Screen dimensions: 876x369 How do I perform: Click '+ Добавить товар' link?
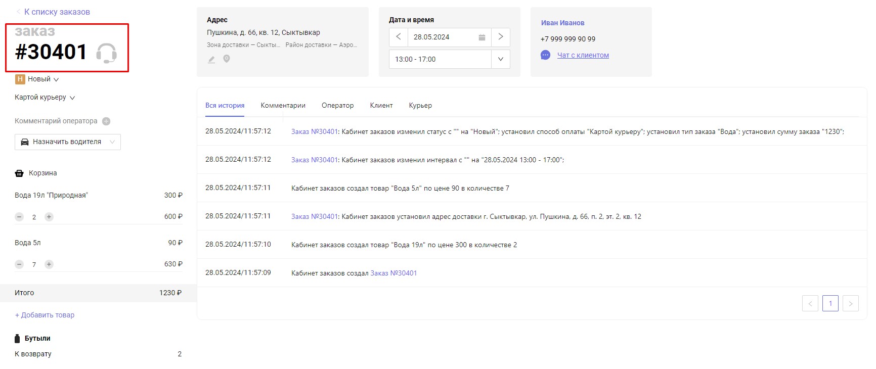coord(45,315)
